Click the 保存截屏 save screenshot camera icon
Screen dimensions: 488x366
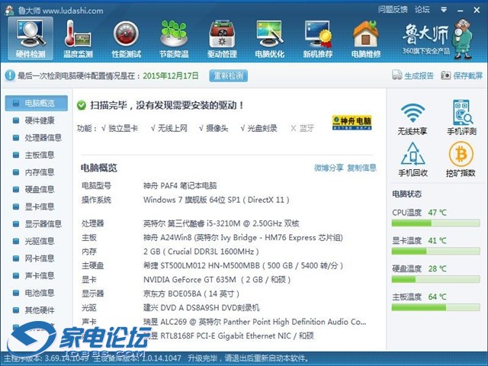(x=445, y=75)
